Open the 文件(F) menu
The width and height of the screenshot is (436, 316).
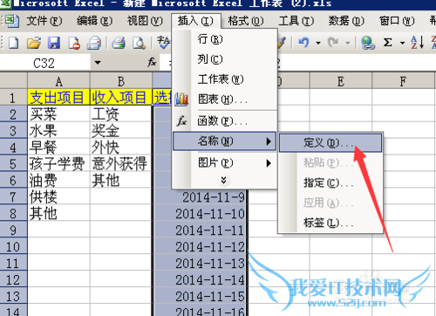point(44,21)
